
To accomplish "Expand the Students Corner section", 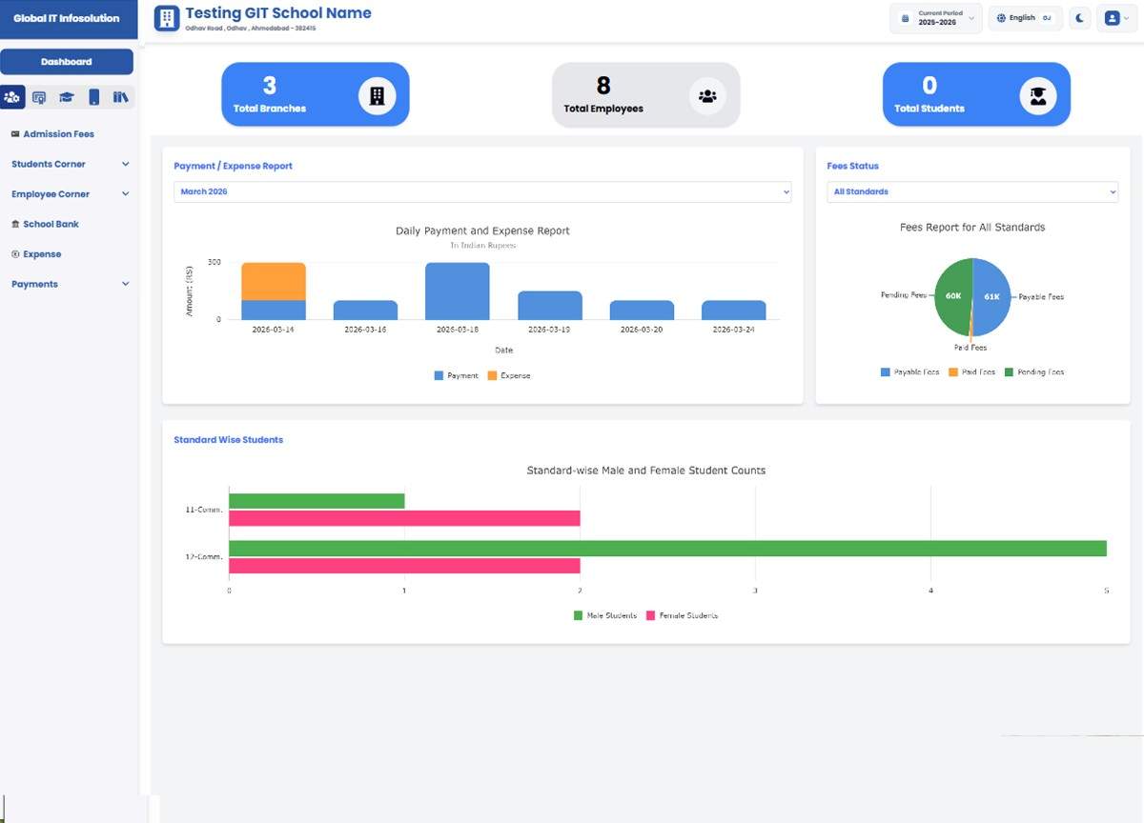I will click(67, 163).
